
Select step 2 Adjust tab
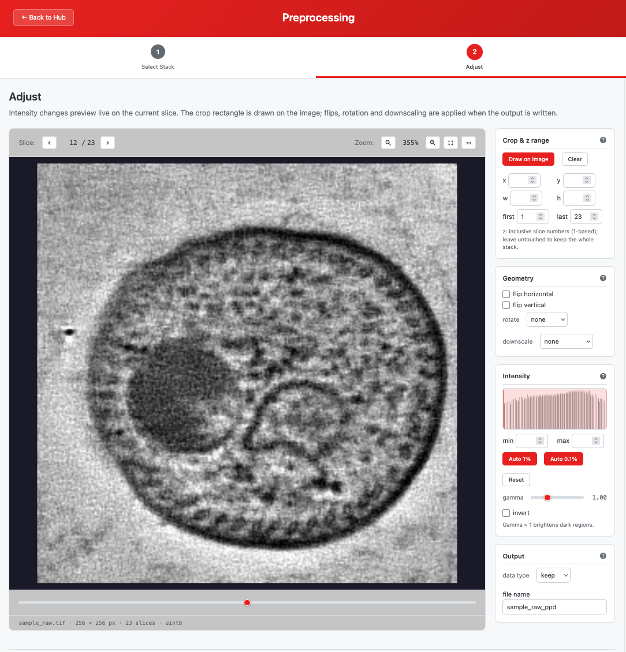tap(474, 57)
